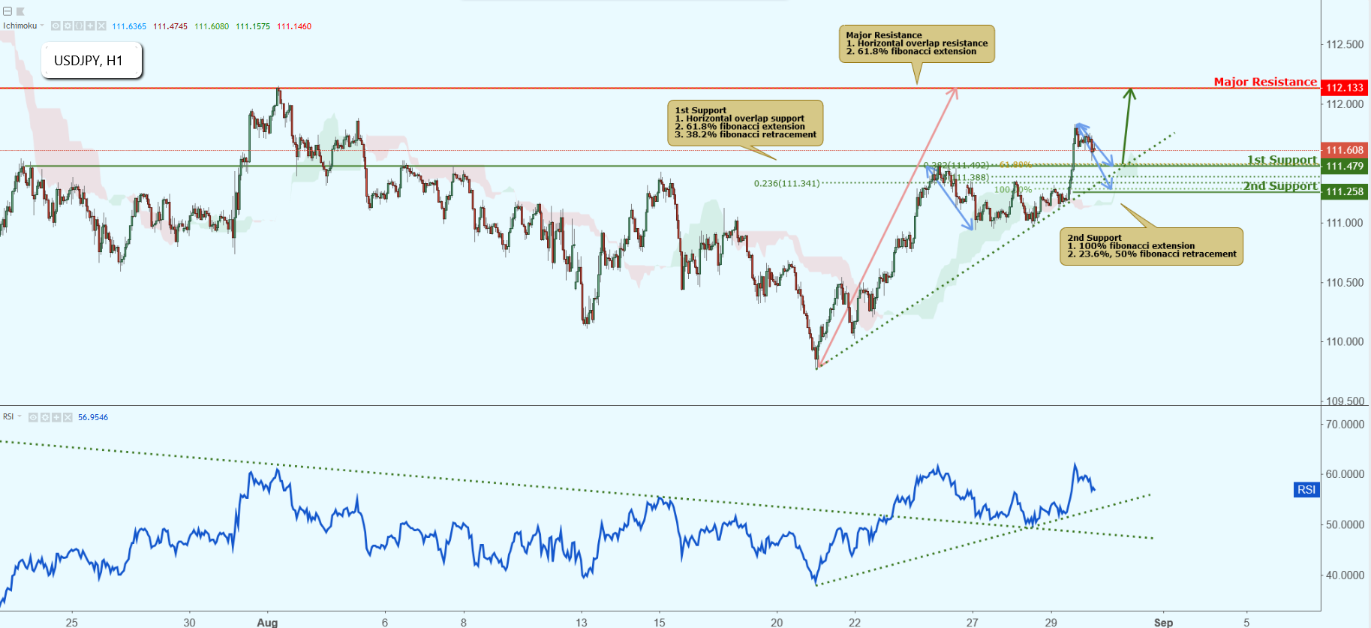Image resolution: width=1371 pixels, height=628 pixels.
Task: Click the Ichimoku value 111.1460
Action: (x=294, y=26)
